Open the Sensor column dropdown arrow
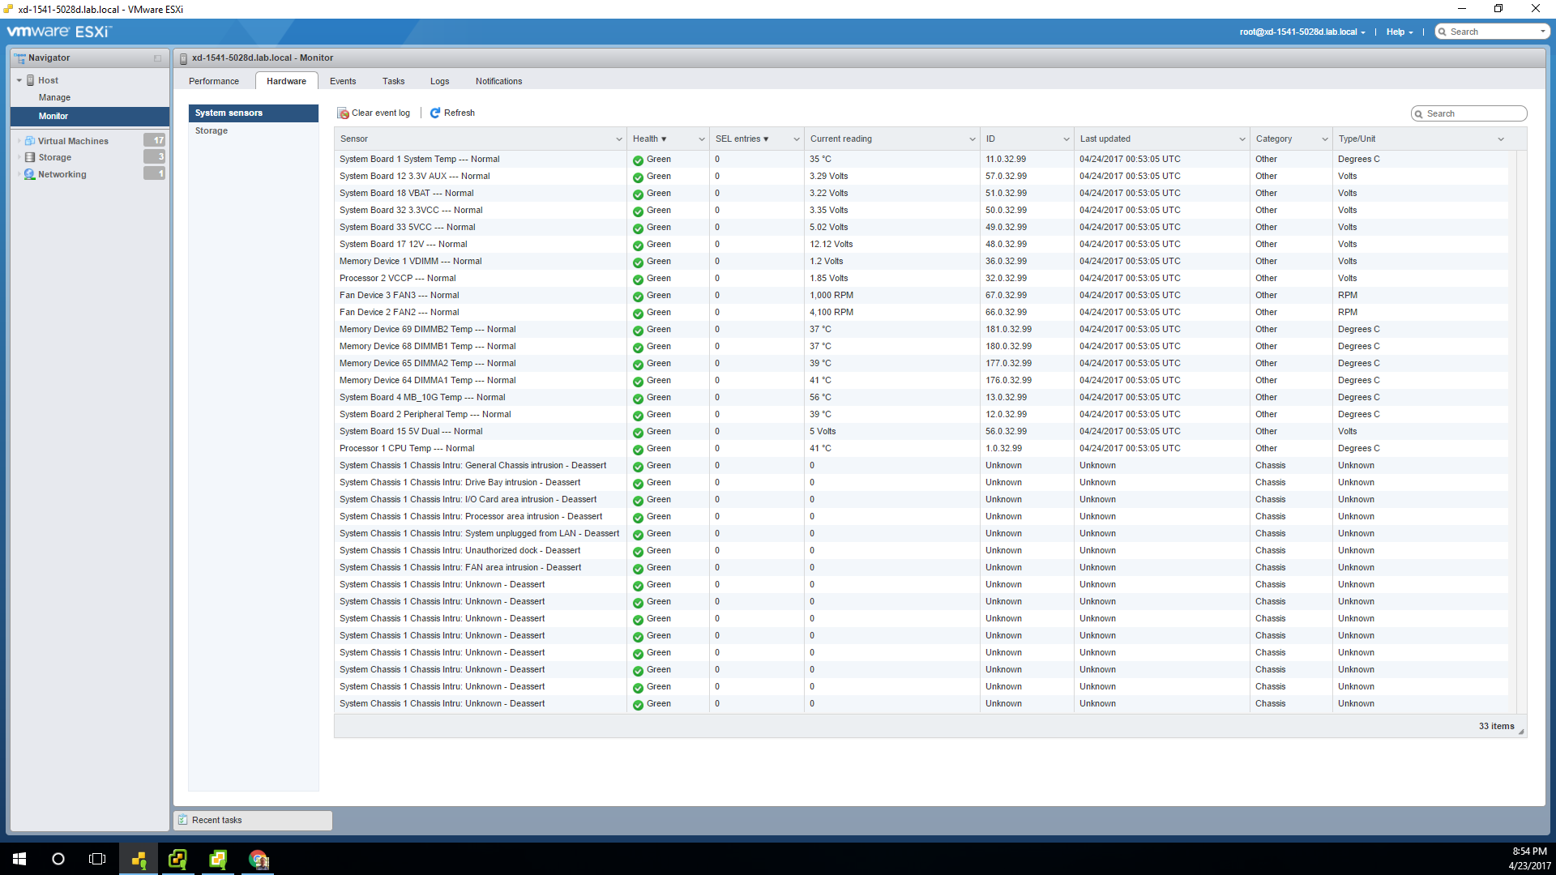 (x=619, y=139)
